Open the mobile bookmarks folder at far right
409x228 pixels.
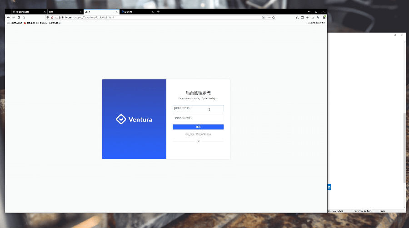click(x=317, y=23)
